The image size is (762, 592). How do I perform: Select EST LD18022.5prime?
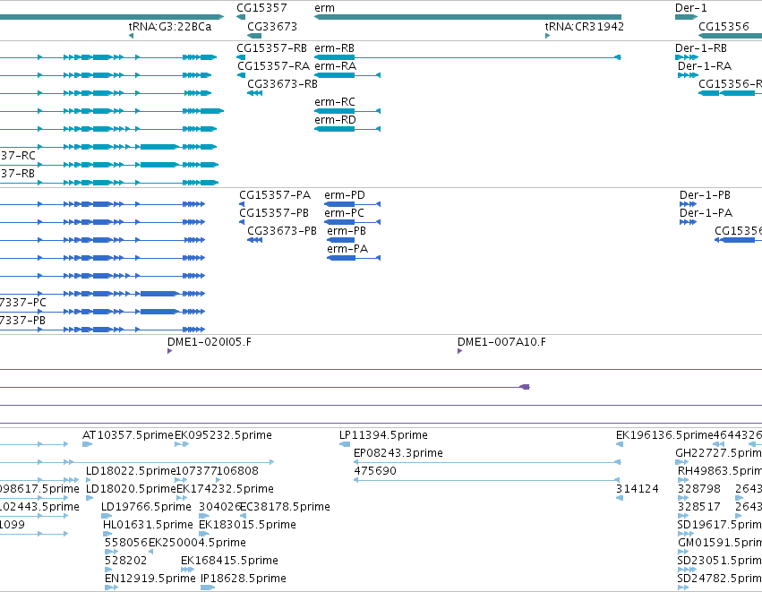coord(89,480)
